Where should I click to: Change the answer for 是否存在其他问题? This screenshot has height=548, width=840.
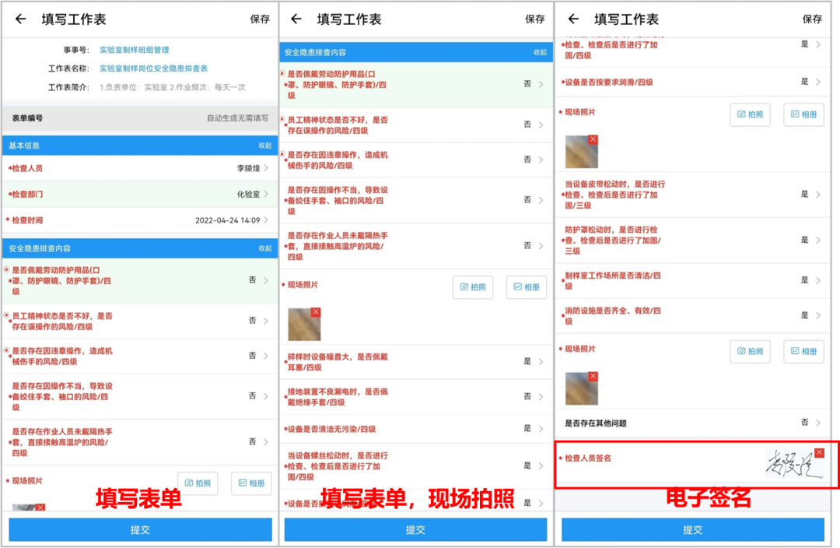click(810, 423)
